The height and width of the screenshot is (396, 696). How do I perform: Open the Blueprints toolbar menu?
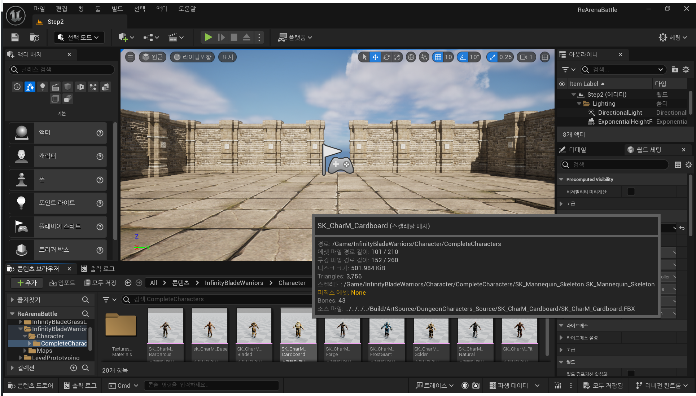pyautogui.click(x=151, y=38)
